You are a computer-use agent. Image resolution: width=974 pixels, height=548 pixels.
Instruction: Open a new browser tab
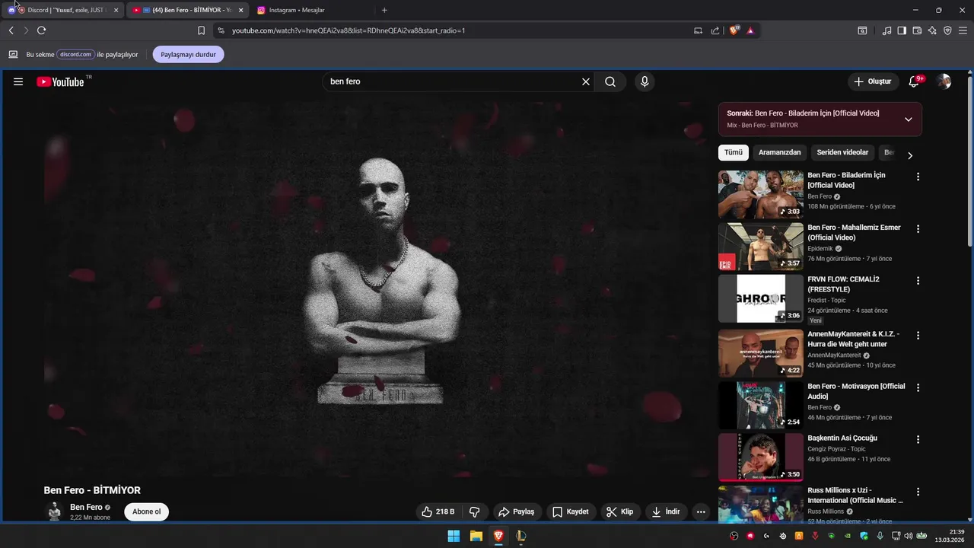[x=384, y=10]
